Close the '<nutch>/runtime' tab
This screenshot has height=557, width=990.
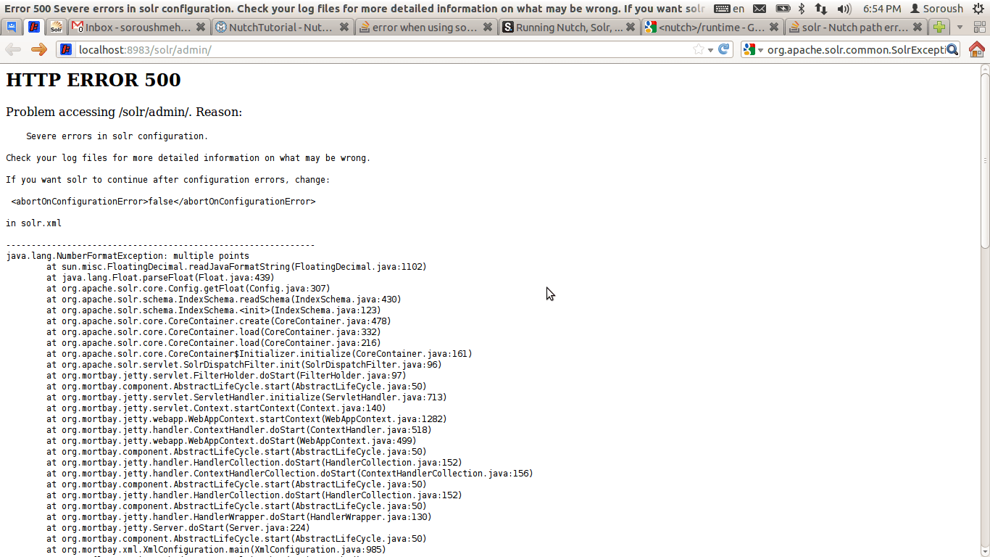coord(774,27)
